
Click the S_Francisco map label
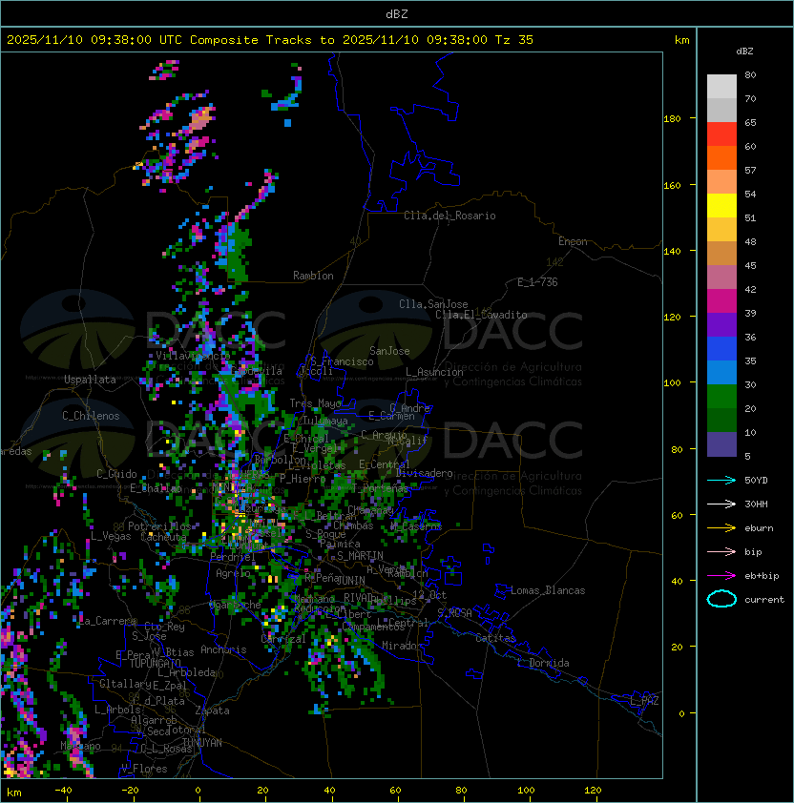(342, 362)
